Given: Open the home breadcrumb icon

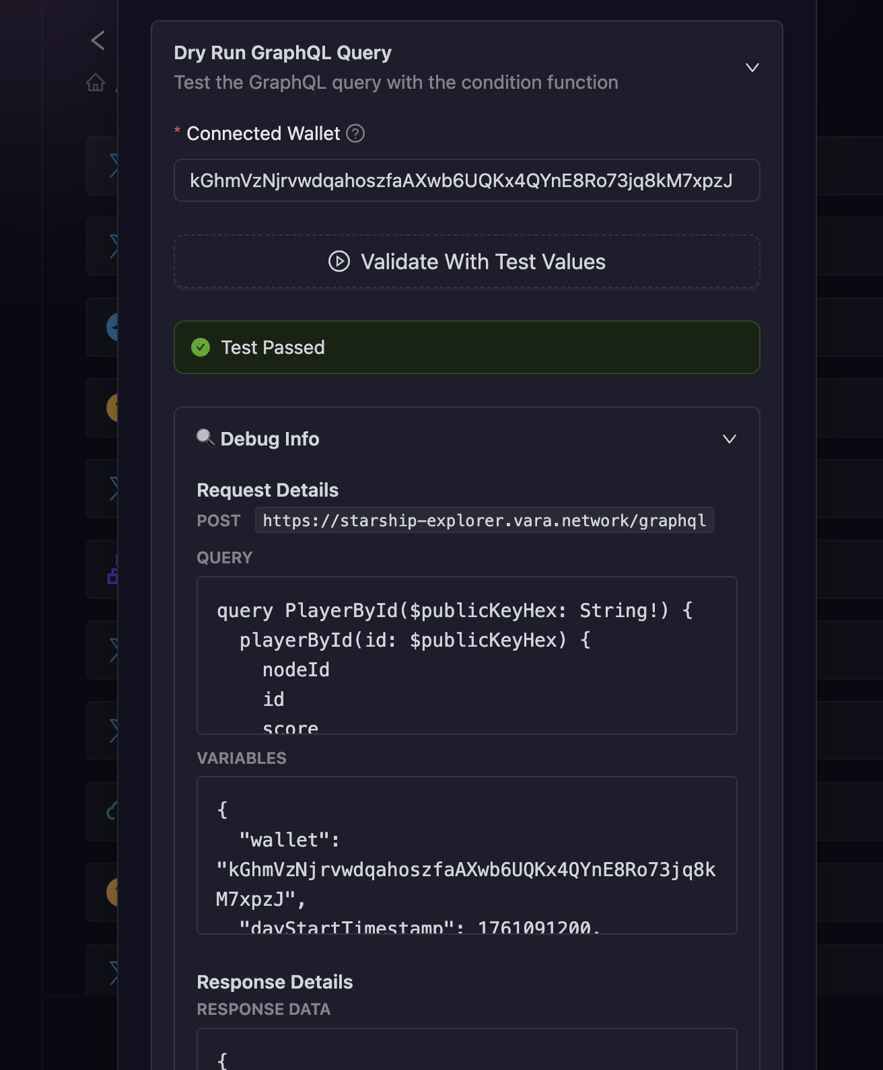Looking at the screenshot, I should click(x=96, y=82).
